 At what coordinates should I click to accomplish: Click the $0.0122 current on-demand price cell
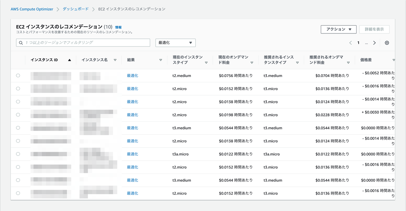click(x=236, y=154)
